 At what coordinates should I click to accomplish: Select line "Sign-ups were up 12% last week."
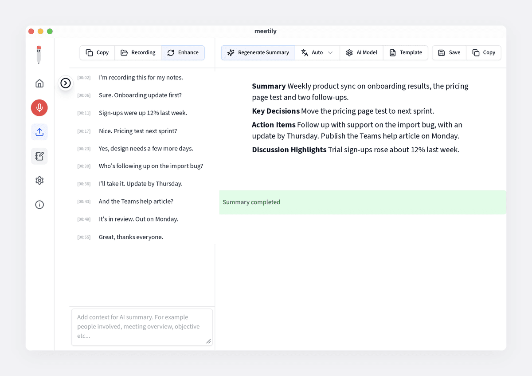pyautogui.click(x=143, y=113)
